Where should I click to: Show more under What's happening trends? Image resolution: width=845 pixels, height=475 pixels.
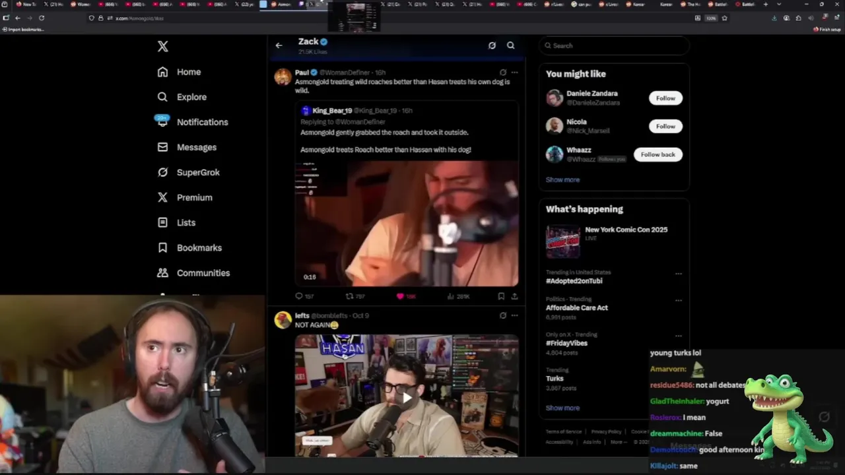click(x=562, y=408)
